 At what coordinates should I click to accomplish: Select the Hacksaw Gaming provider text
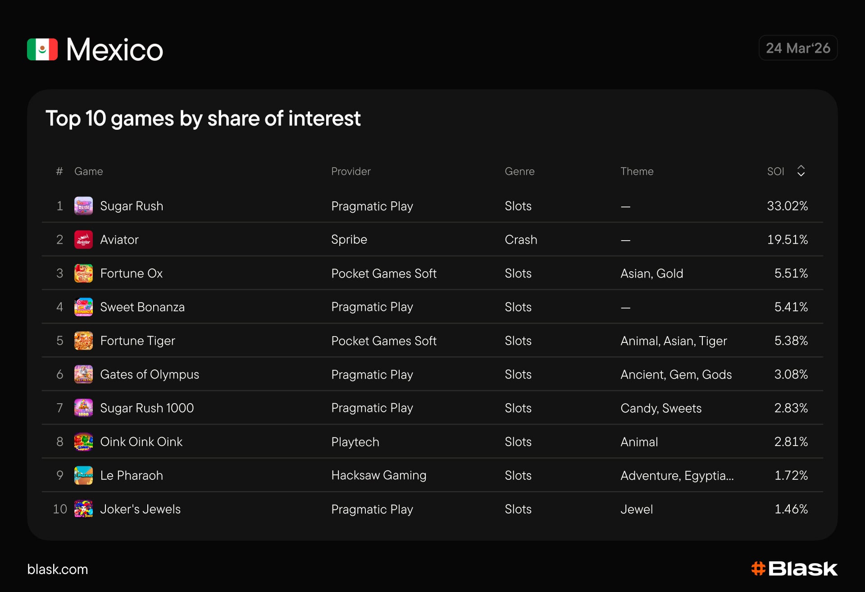pos(378,475)
